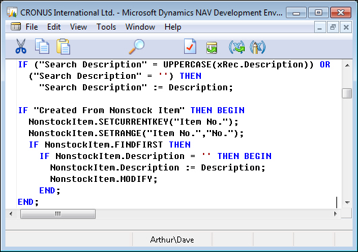Open the Edit menu
The height and width of the screenshot is (252, 358).
click(54, 27)
